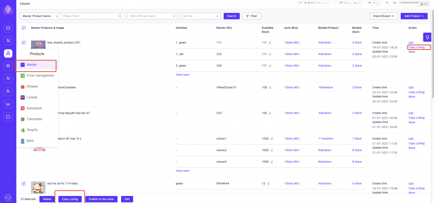The image size is (434, 203).
Task: Click the 10 Selected status text
Action: coord(28,199)
